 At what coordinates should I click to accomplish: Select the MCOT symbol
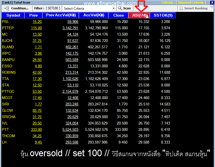coord(7,98)
